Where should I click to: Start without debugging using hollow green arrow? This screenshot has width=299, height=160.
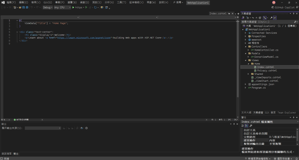pyautogui.click(x=86, y=7)
